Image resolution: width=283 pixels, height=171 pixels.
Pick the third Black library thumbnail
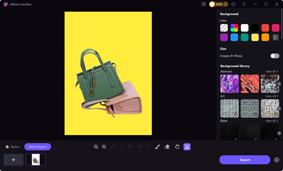coord(270,132)
